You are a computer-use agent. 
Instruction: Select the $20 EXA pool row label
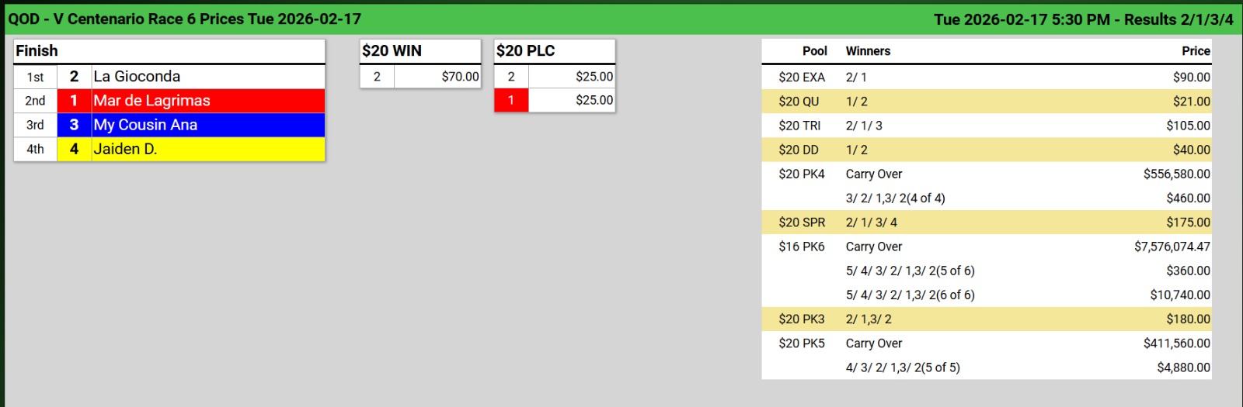802,78
